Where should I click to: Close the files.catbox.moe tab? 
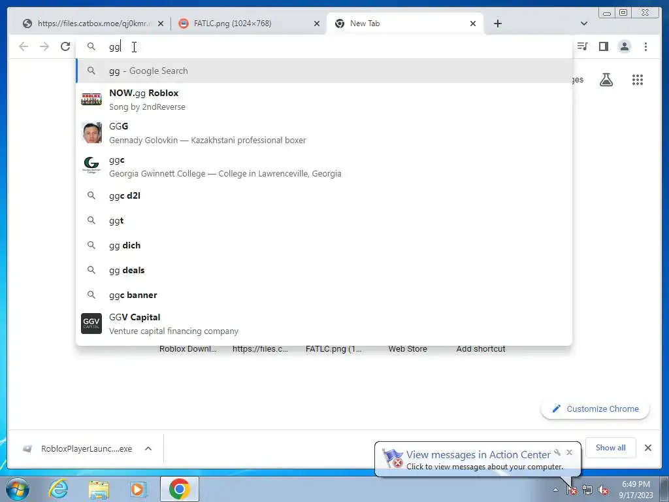(x=161, y=24)
